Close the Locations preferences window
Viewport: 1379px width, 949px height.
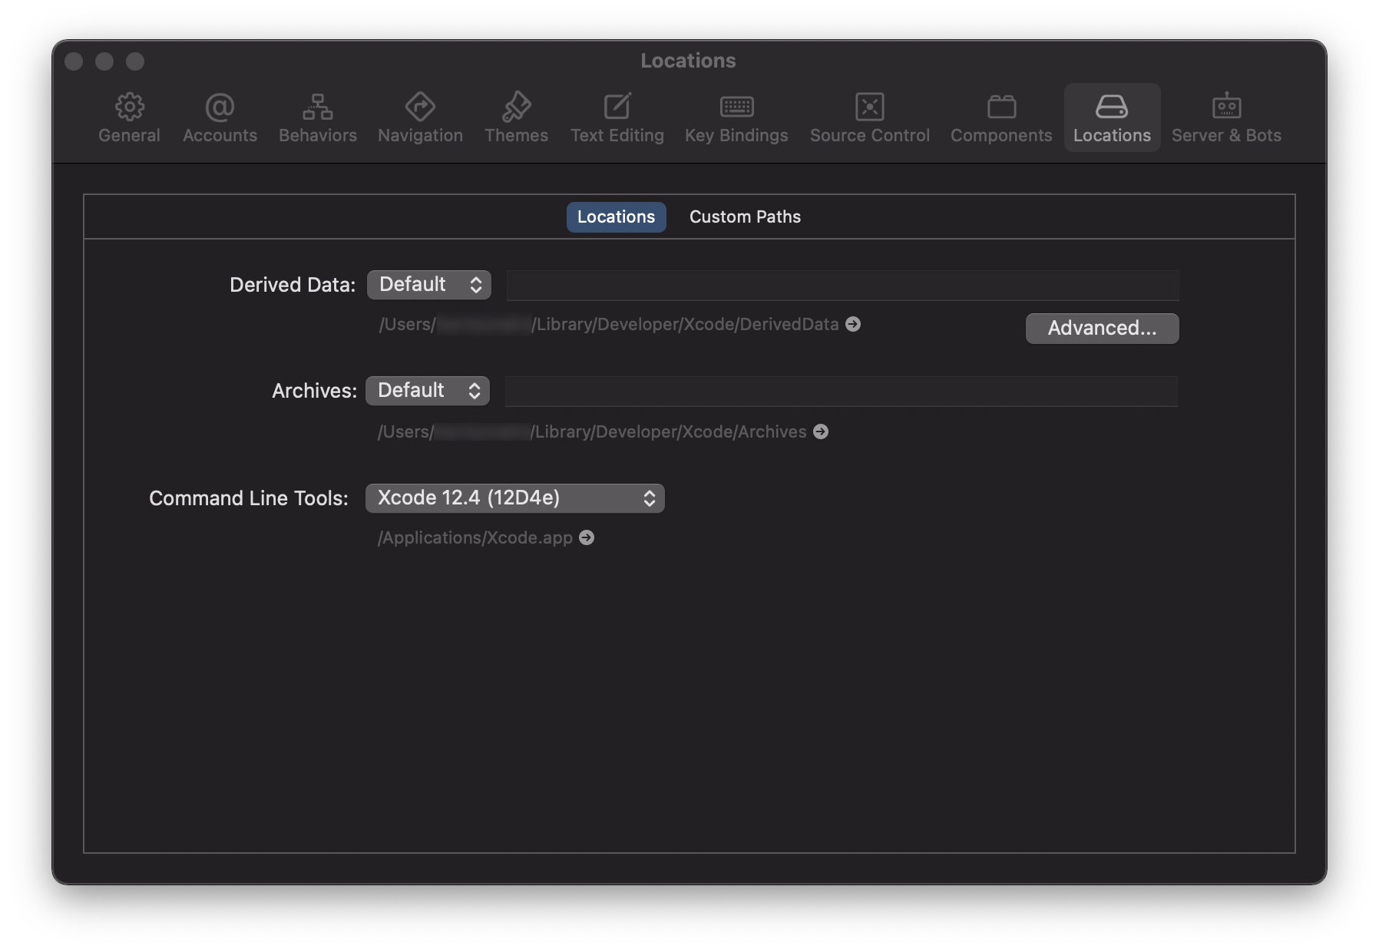tap(74, 61)
